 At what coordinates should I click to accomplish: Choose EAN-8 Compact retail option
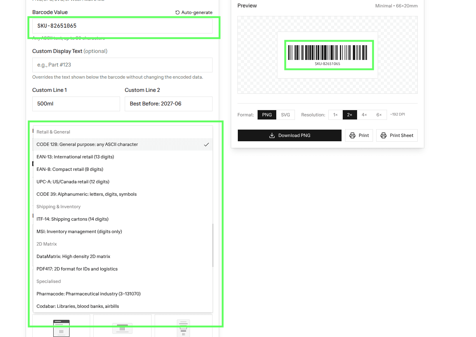[123, 169]
